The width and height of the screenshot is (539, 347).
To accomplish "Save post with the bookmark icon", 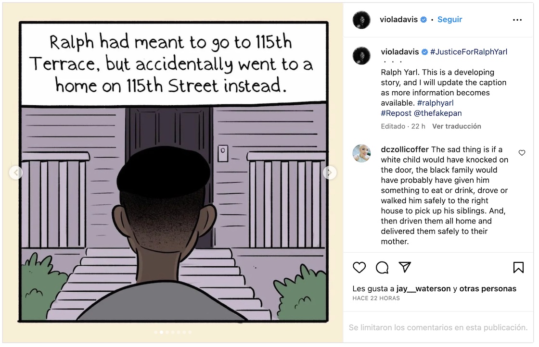I will click(x=518, y=268).
